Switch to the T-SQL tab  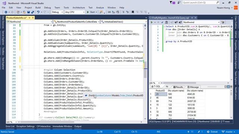tap(156, 86)
